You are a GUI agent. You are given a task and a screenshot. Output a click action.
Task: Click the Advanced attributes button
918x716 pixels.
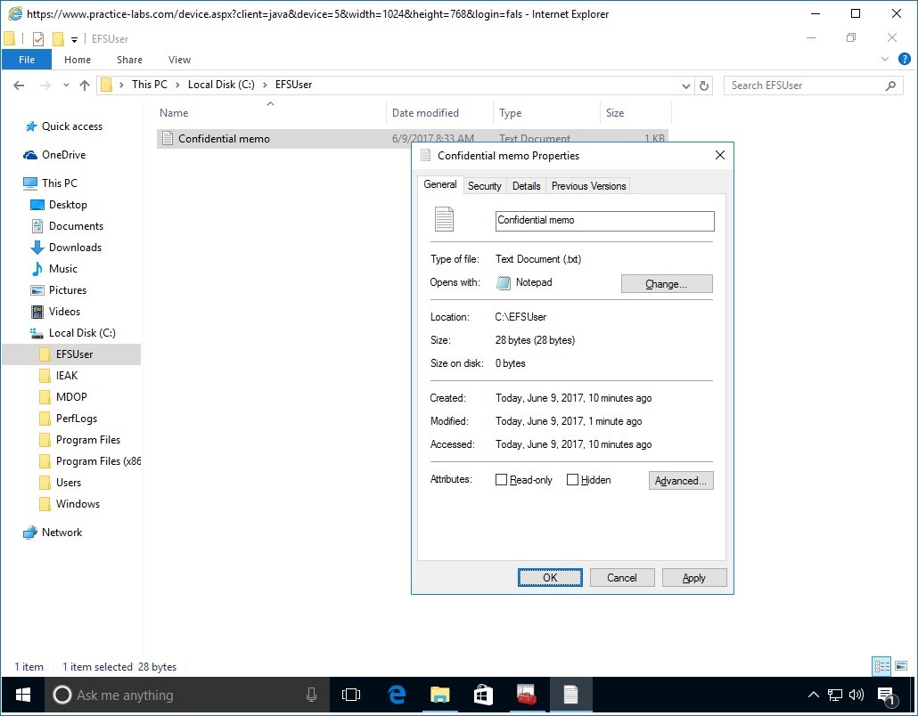click(681, 480)
